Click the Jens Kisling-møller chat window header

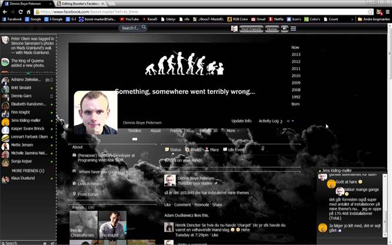coord(351,170)
